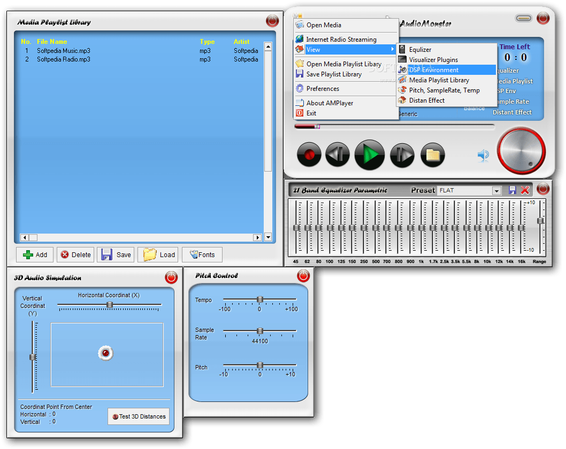Expand the View submenu arrow

393,49
